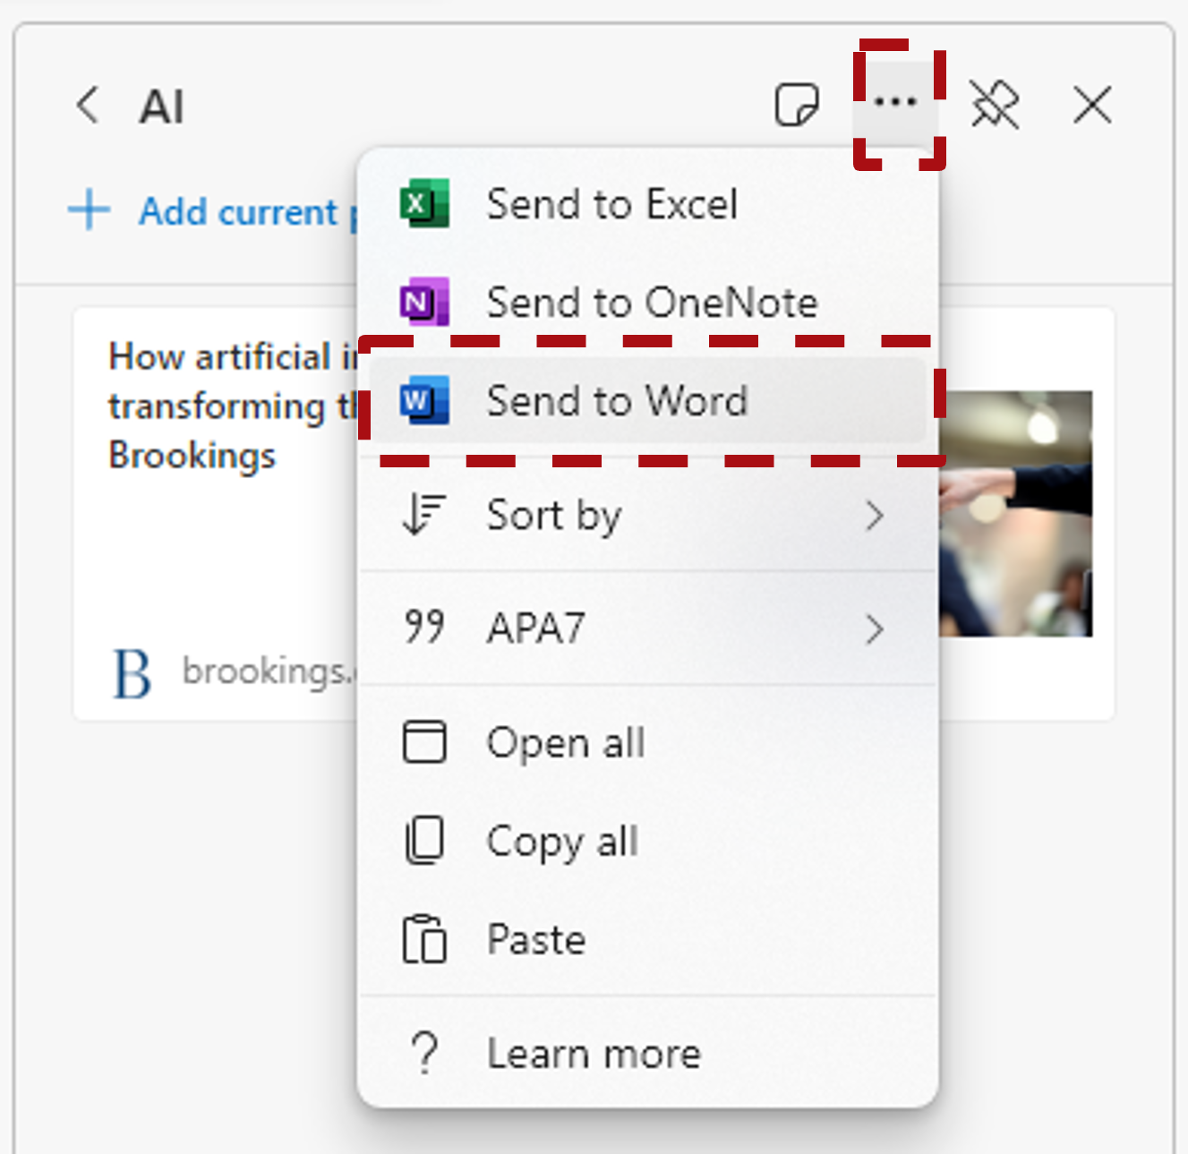Click the Paste clipboard icon
The width and height of the screenshot is (1188, 1154).
424,939
